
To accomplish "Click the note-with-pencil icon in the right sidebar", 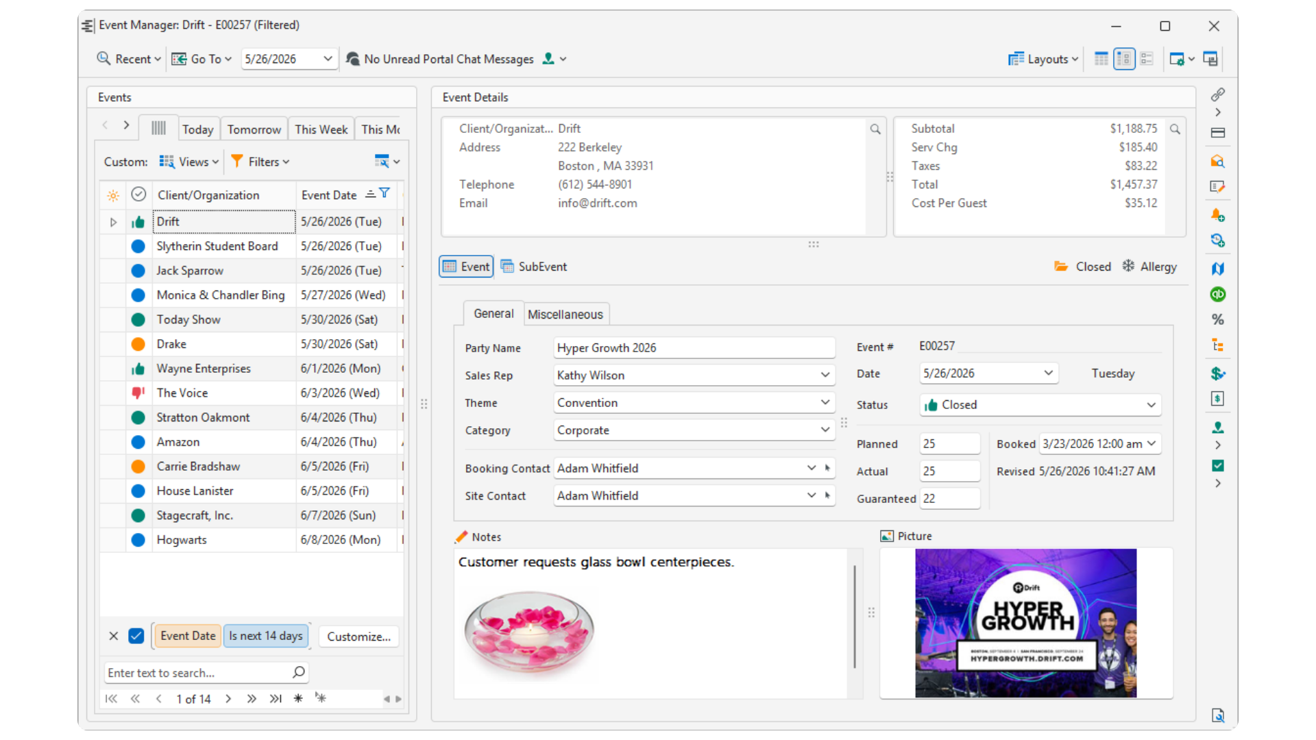I will point(1218,186).
